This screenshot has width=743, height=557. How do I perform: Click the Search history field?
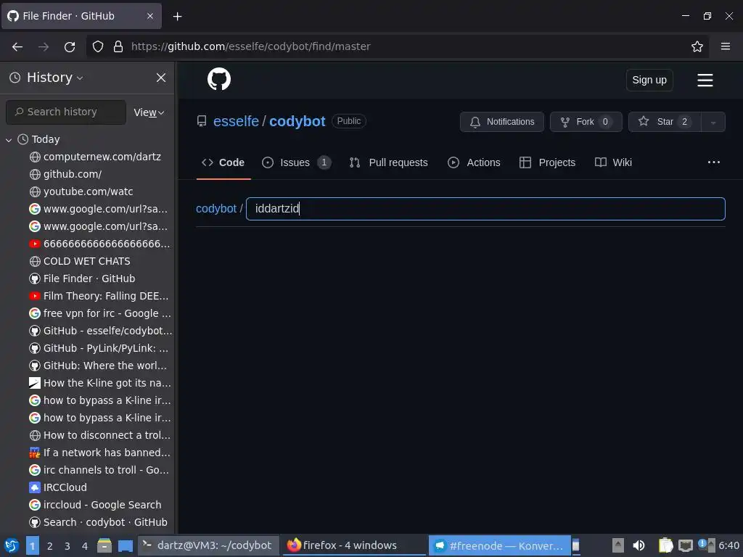click(x=66, y=112)
